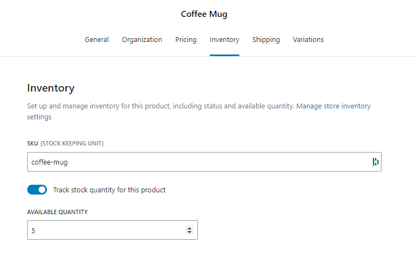417x255 pixels.
Task: Click the 'settings' word of inventory link
Action: (39, 117)
